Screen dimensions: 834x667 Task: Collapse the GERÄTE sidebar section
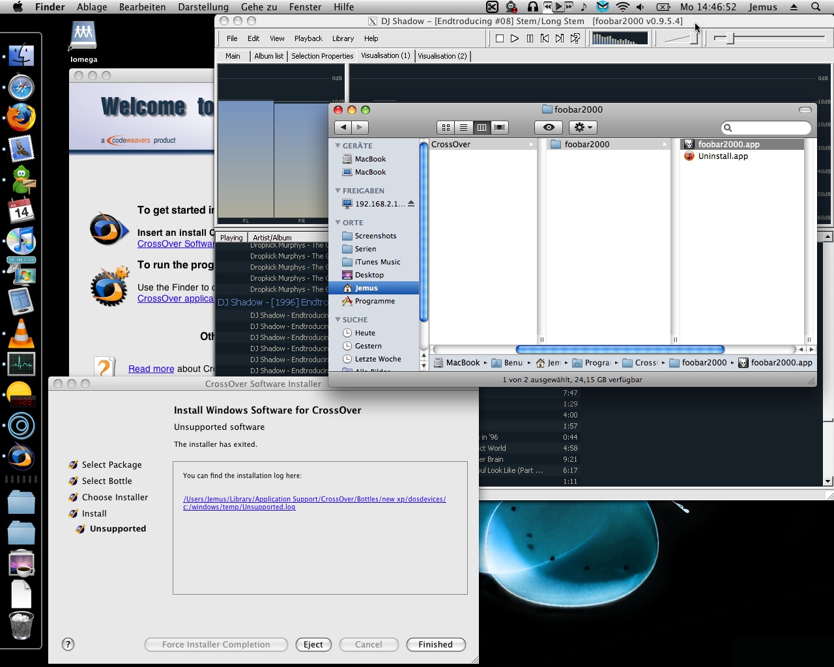(338, 146)
